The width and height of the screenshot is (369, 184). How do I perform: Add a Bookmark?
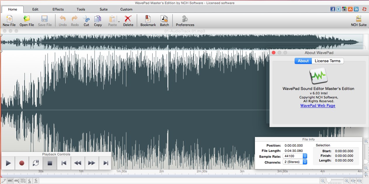148,21
